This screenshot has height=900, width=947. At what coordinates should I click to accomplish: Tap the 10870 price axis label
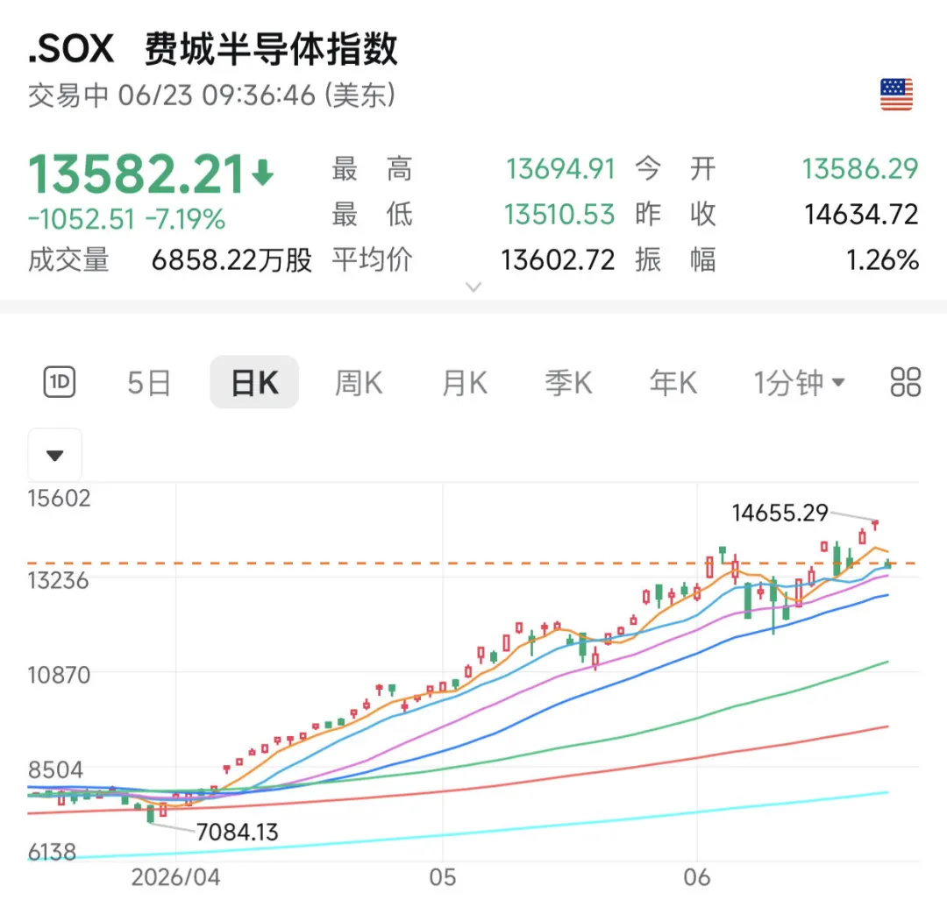[60, 675]
